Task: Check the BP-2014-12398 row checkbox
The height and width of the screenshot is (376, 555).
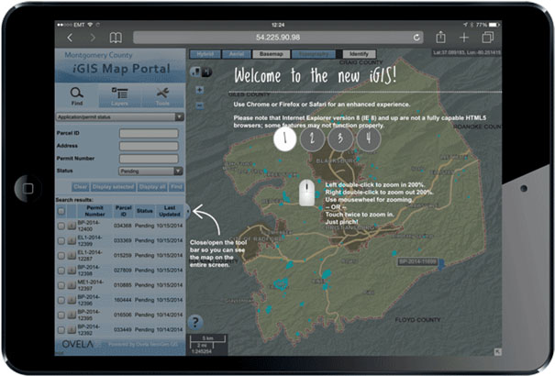Action: click(61, 271)
